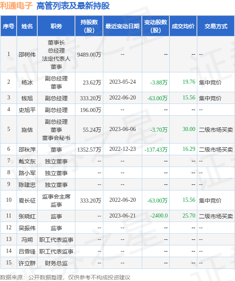Click 邵树伟's position cell 董事长 总经理
Screen dimensions: 235x281
tap(56, 54)
